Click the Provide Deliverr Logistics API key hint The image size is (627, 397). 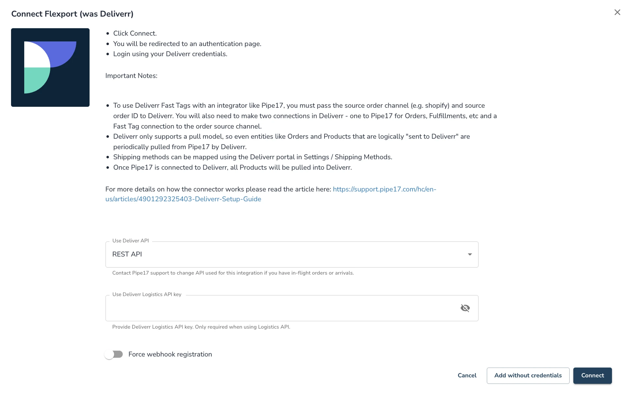pyautogui.click(x=201, y=327)
